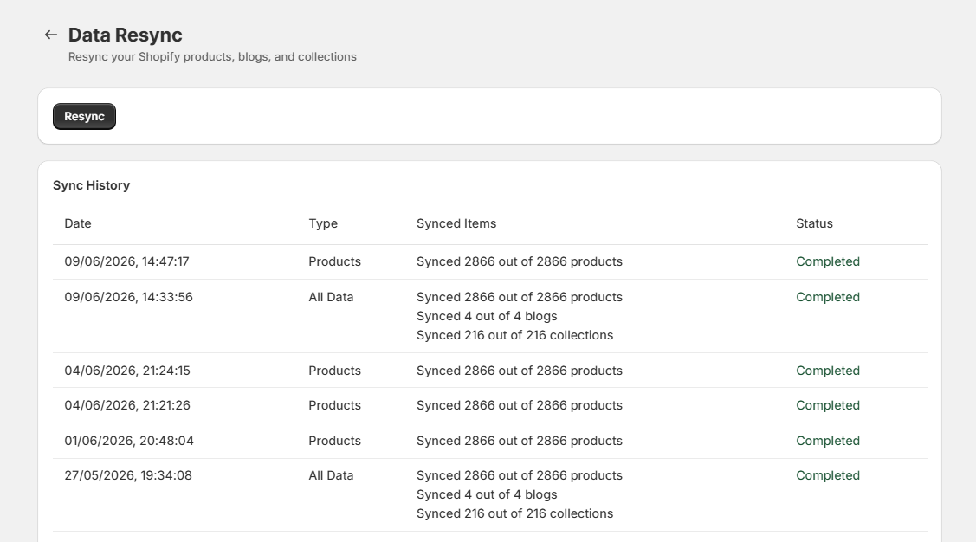Click synced products text in 21:24:15 row
This screenshot has height=542, width=976.
point(519,371)
